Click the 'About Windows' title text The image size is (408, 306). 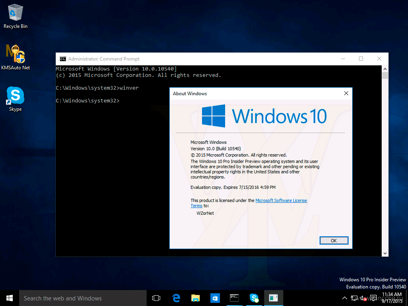coord(190,94)
